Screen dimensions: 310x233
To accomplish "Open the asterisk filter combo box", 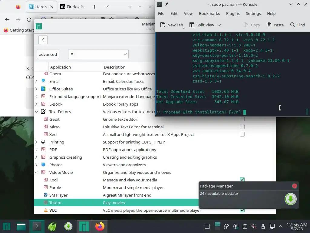I will [x=98, y=54].
